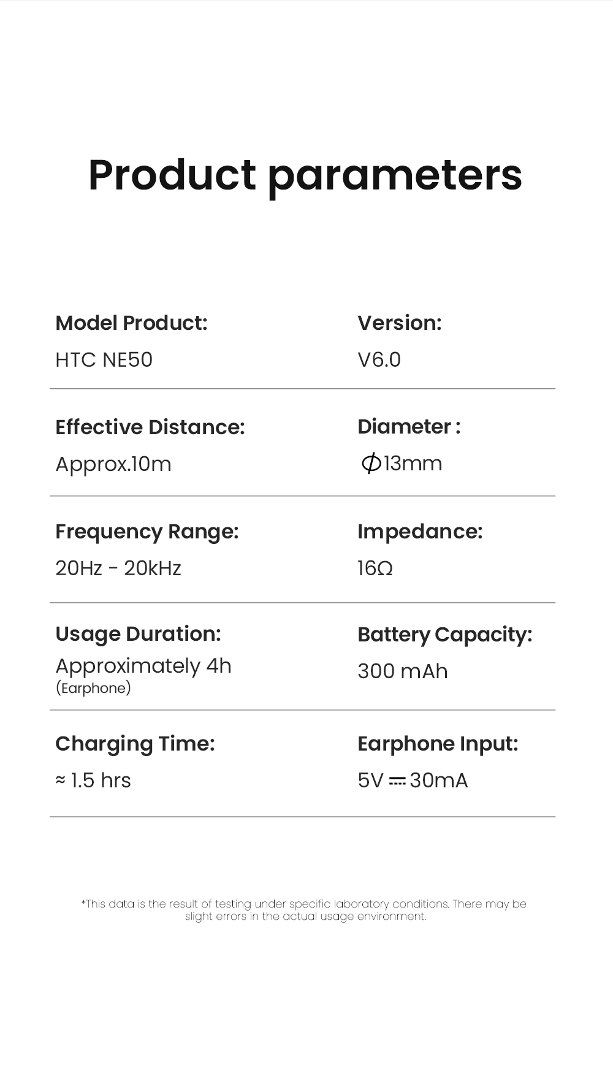613x1067 pixels.
Task: Select the V6.0 version value
Action: point(379,360)
